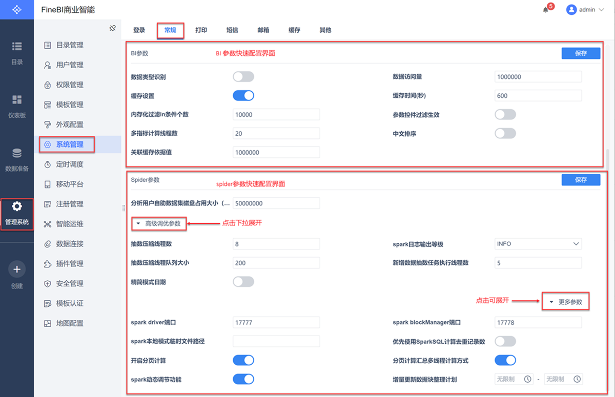Viewport: 615px width, 397px height.
Task: Open the 目录 directory sidebar icon
Action: tap(17, 46)
